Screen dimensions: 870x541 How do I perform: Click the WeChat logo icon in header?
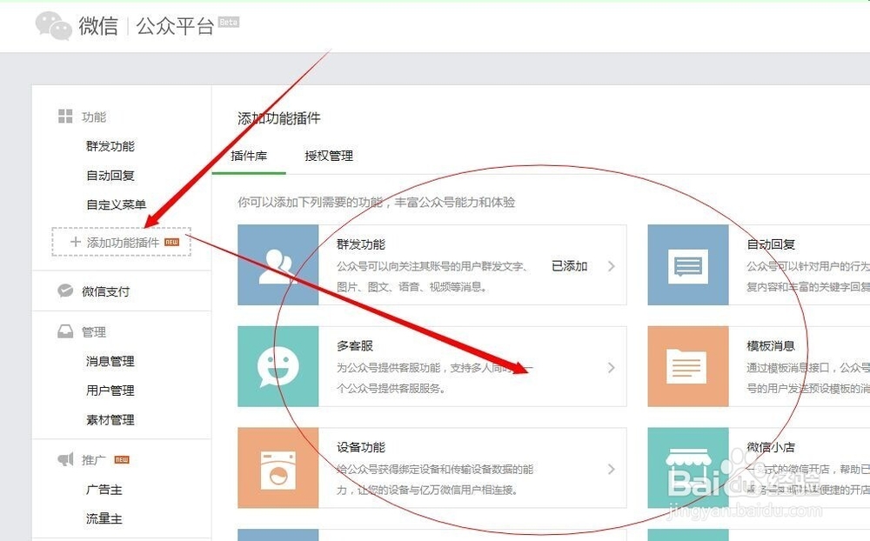pos(54,25)
